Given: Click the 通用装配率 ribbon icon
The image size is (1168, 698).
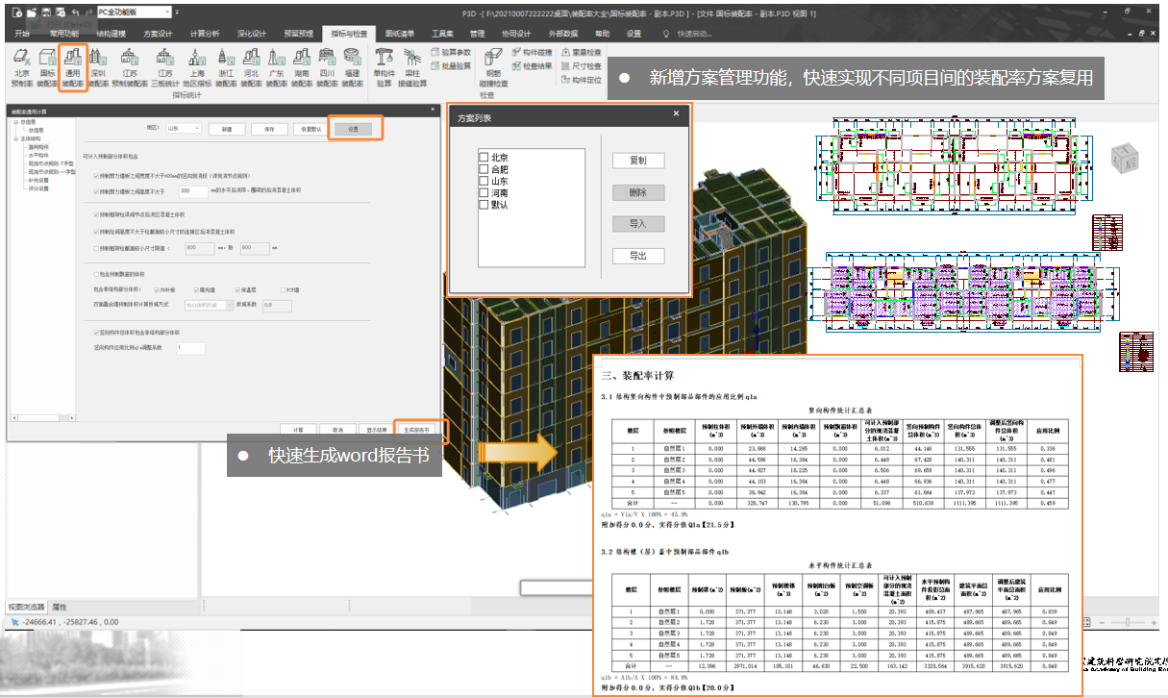Looking at the screenshot, I should 73,67.
